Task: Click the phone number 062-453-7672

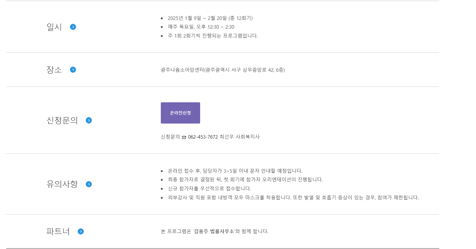Action: [203, 137]
